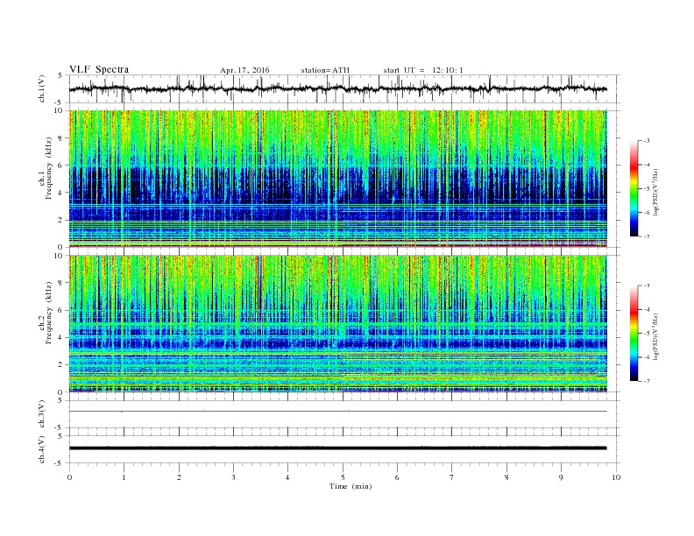Screen dimensions: 694x536
Task: Click the "ch.3(V)" axis label
Action: click(x=42, y=414)
